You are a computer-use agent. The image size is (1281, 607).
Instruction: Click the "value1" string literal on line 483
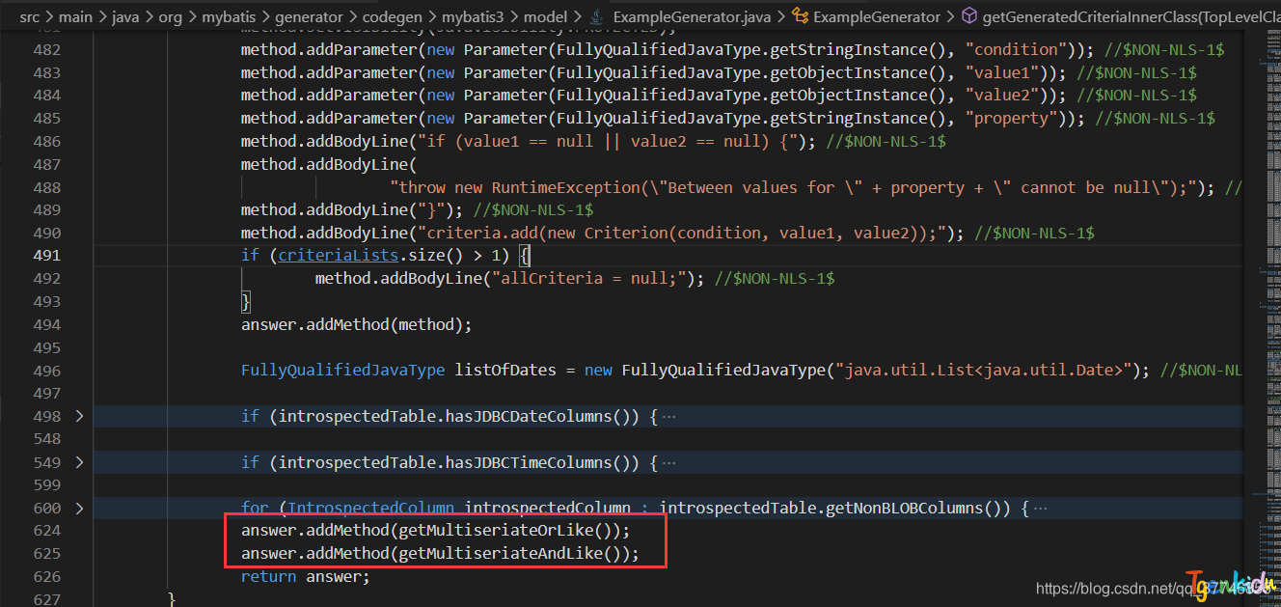click(1002, 72)
